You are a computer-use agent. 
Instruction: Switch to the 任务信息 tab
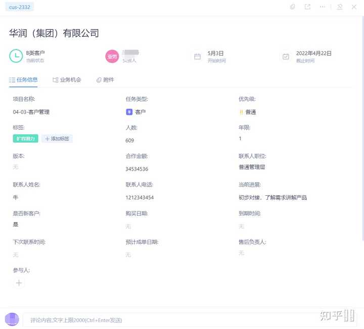(23, 80)
